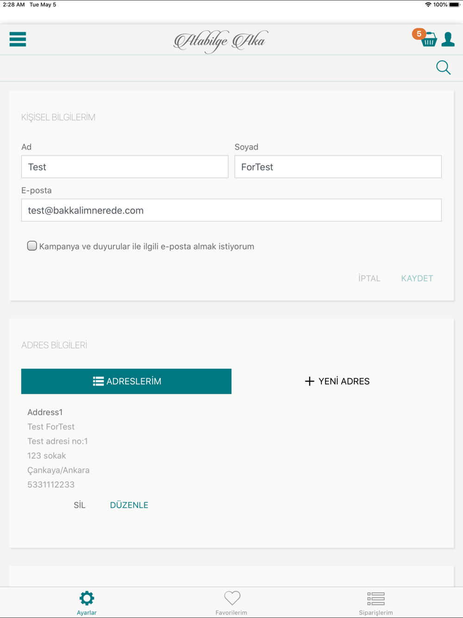Screen dimensions: 463x618
Task: Open the hamburger menu
Action: point(18,39)
